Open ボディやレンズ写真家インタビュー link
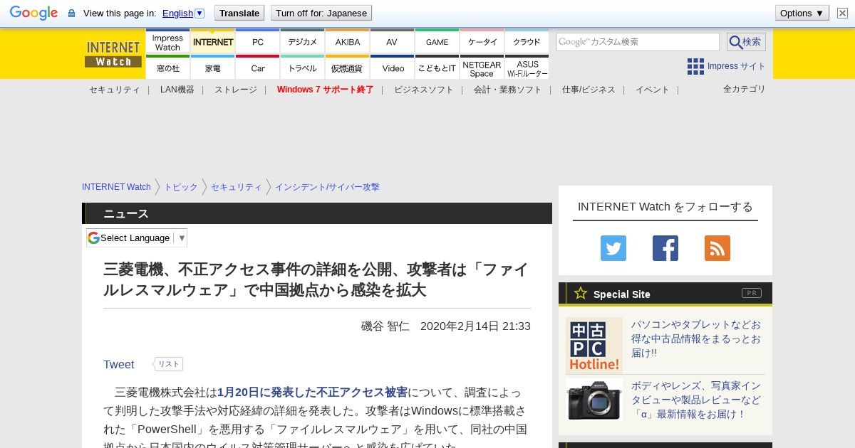855x448 pixels. pos(695,400)
